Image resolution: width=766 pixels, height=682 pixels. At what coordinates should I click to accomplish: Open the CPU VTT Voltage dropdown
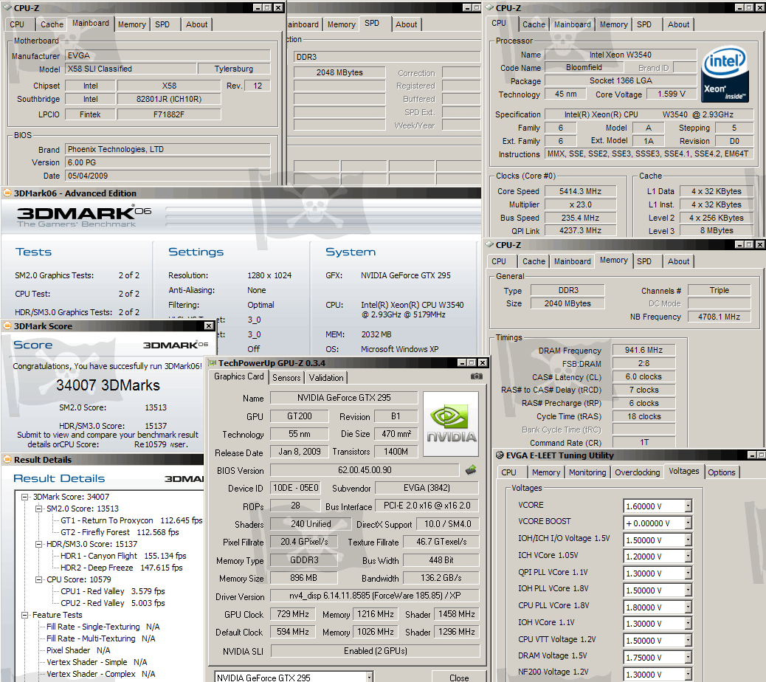point(688,641)
